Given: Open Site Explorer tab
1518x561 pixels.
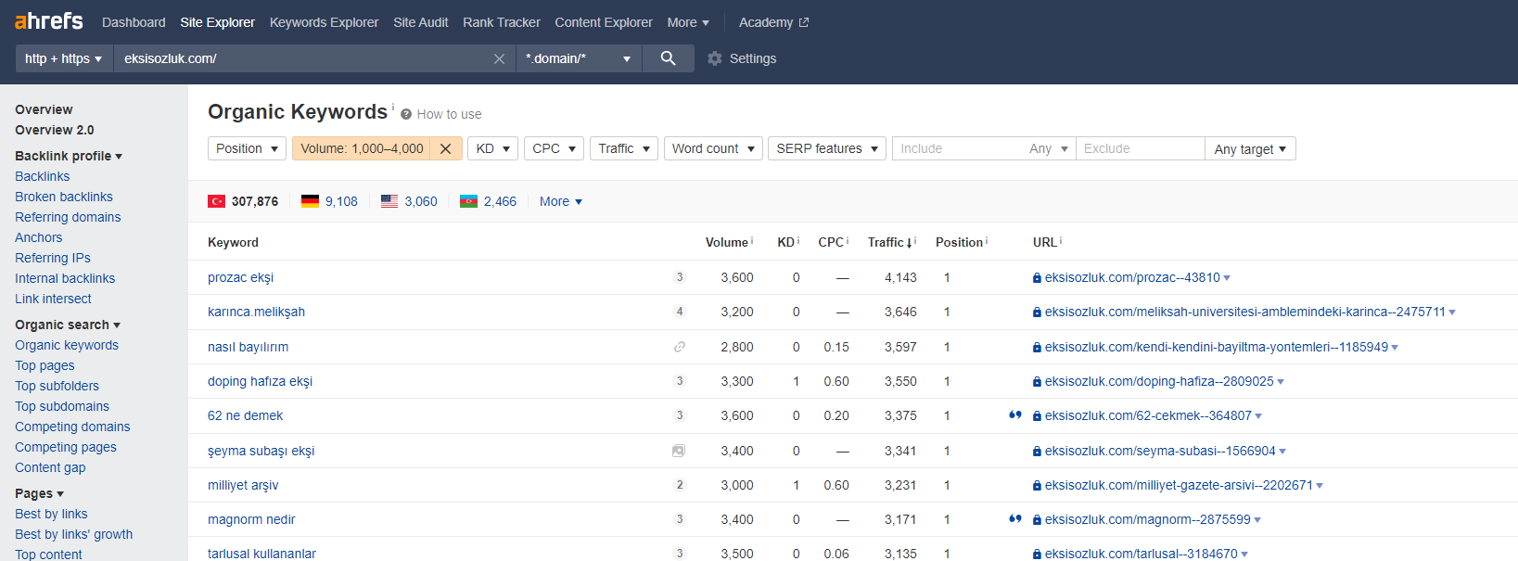Looking at the screenshot, I should (x=217, y=22).
